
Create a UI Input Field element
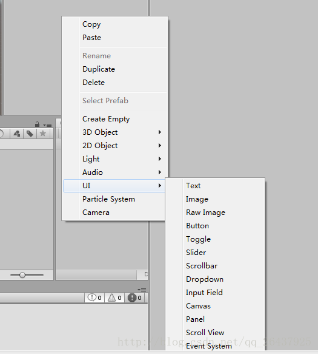pos(215,293)
